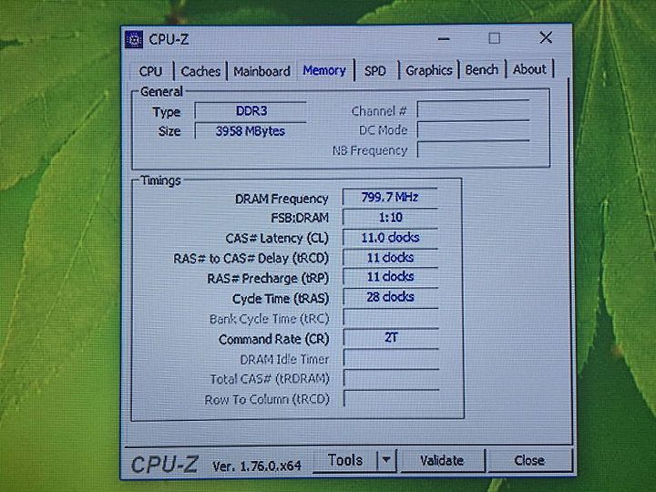The height and width of the screenshot is (492, 656).
Task: Click the Cycle Time (tRAS) label
Action: point(281,299)
